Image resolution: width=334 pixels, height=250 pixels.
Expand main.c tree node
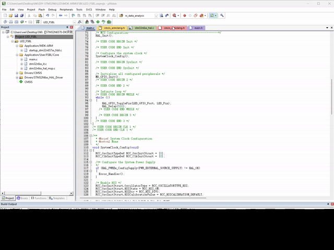[x=21, y=59]
